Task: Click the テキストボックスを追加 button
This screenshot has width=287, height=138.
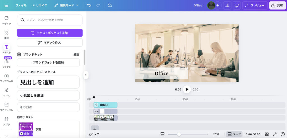Action: [50, 33]
